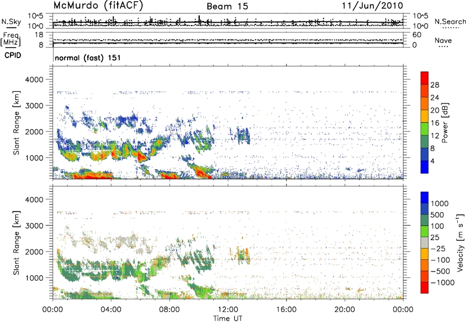Click the right "10^0" noise axis tick
The image size is (466, 322).
(421, 26)
